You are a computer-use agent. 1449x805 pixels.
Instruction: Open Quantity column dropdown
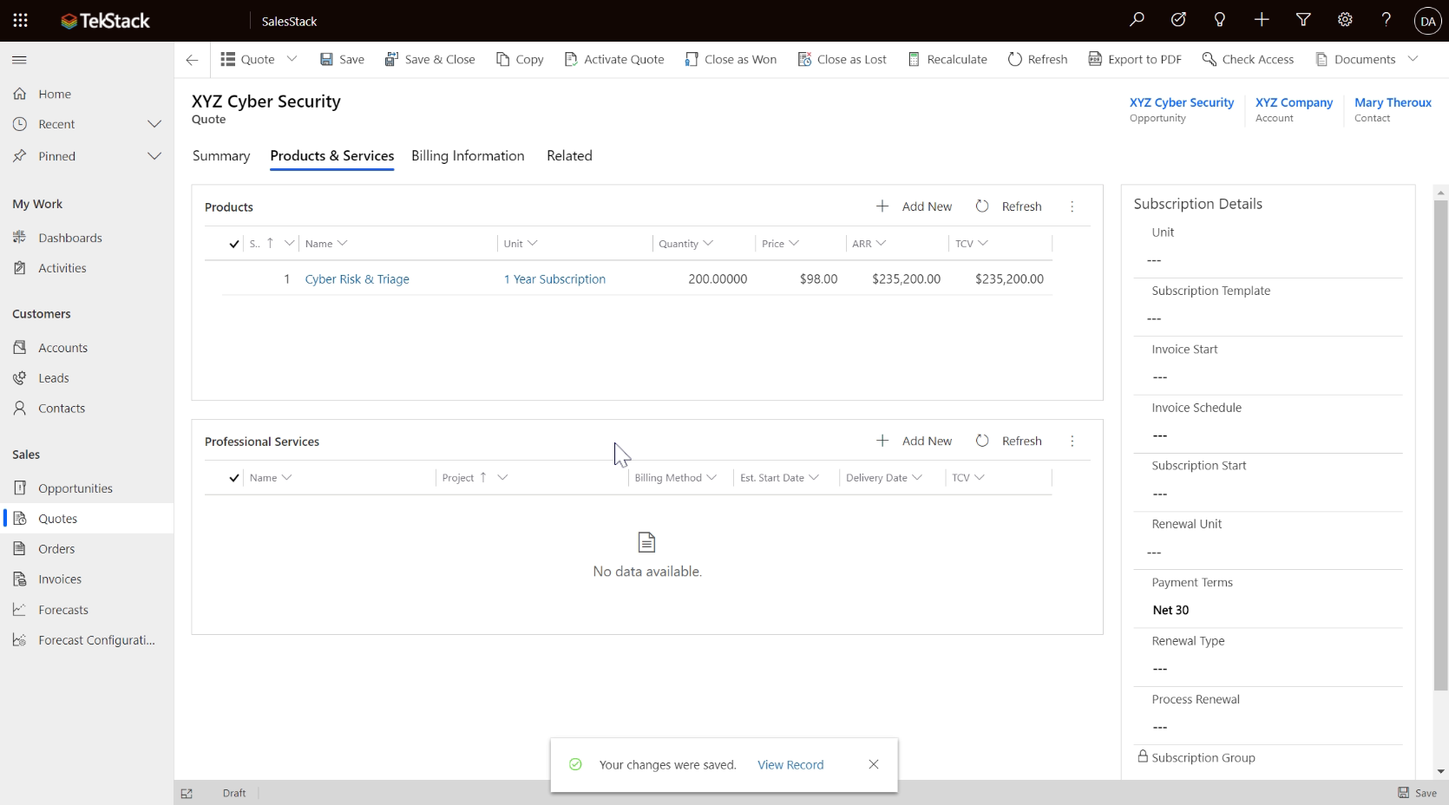pos(708,244)
